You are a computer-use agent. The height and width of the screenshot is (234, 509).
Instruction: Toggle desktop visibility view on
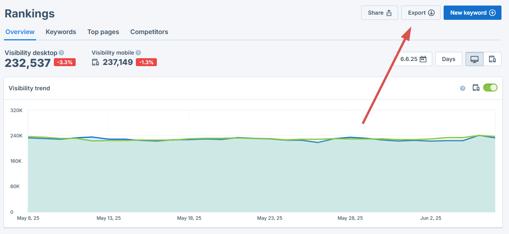474,59
